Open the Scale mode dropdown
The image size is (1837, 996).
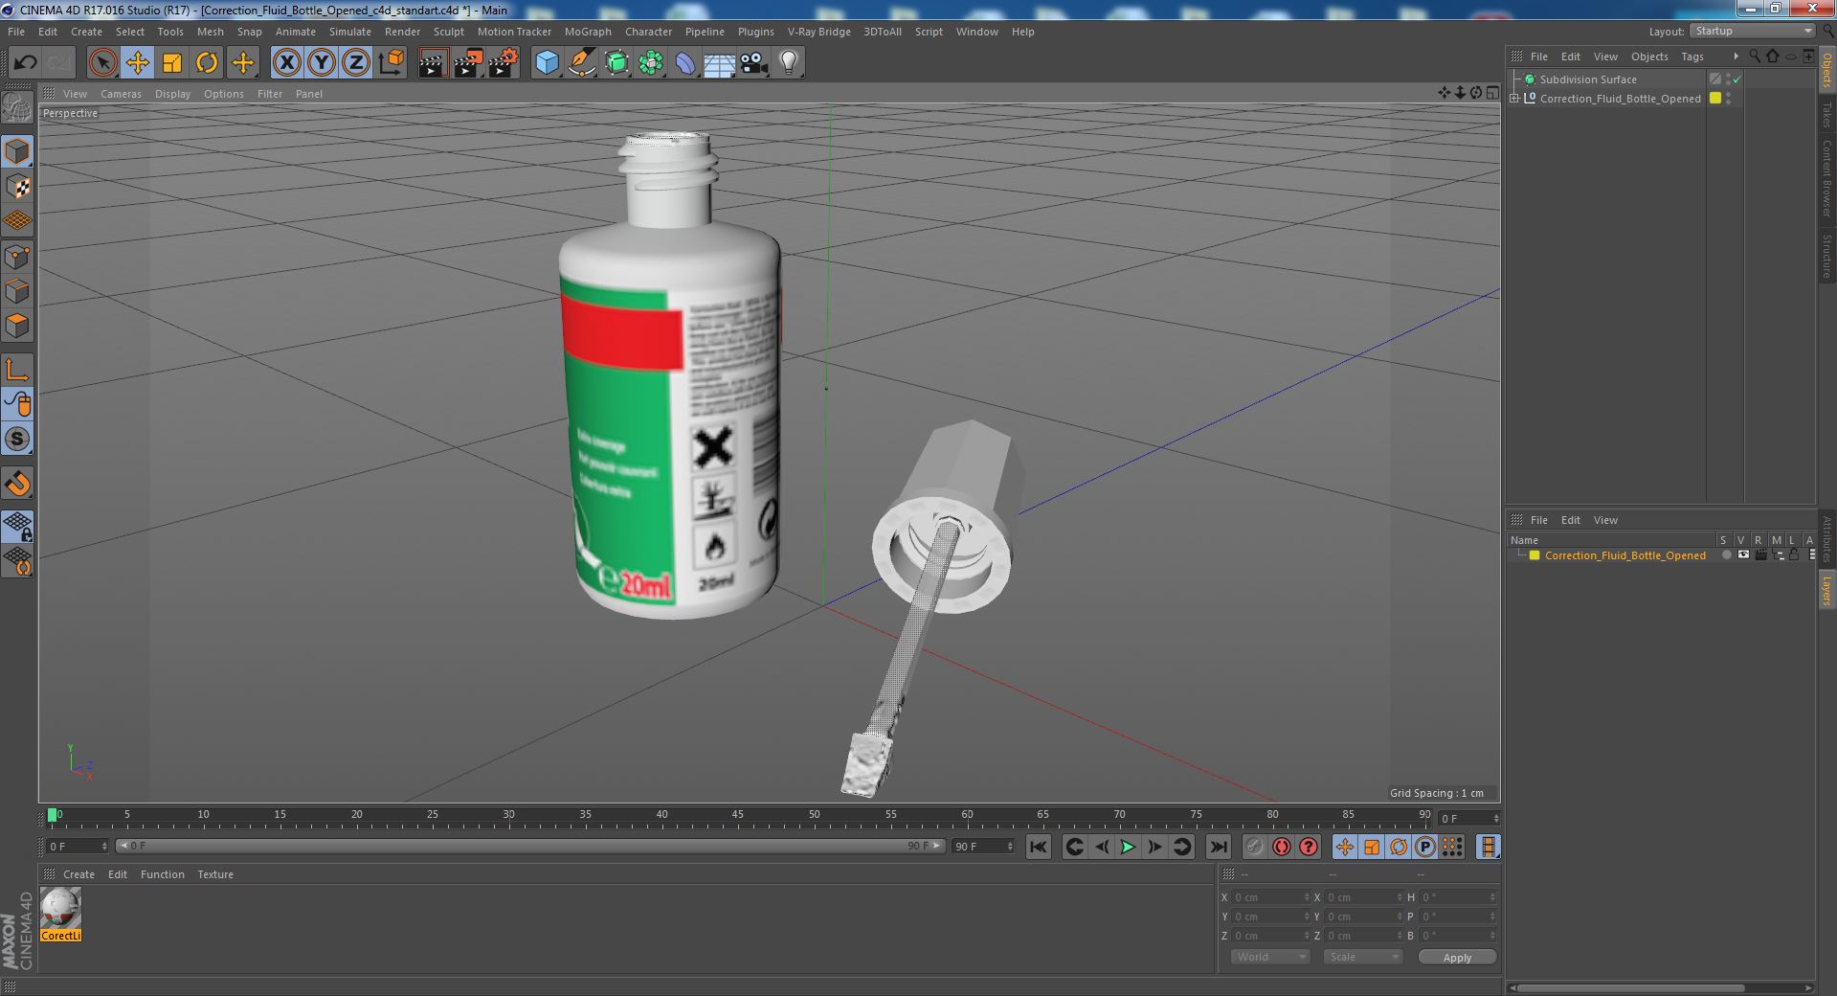[1362, 957]
